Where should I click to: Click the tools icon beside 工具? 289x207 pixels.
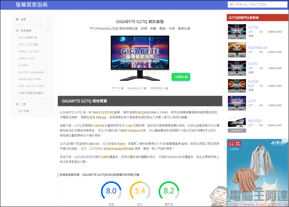tap(17, 104)
